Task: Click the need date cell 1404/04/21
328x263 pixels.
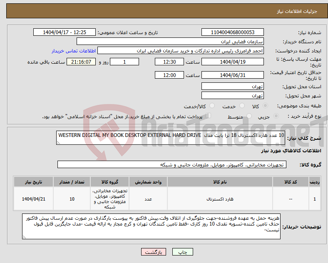Action: click(33, 199)
